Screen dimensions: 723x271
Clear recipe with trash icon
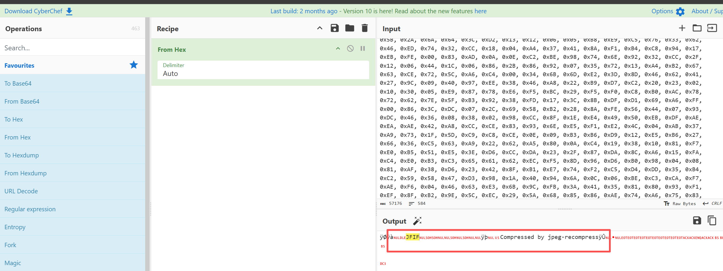[364, 28]
